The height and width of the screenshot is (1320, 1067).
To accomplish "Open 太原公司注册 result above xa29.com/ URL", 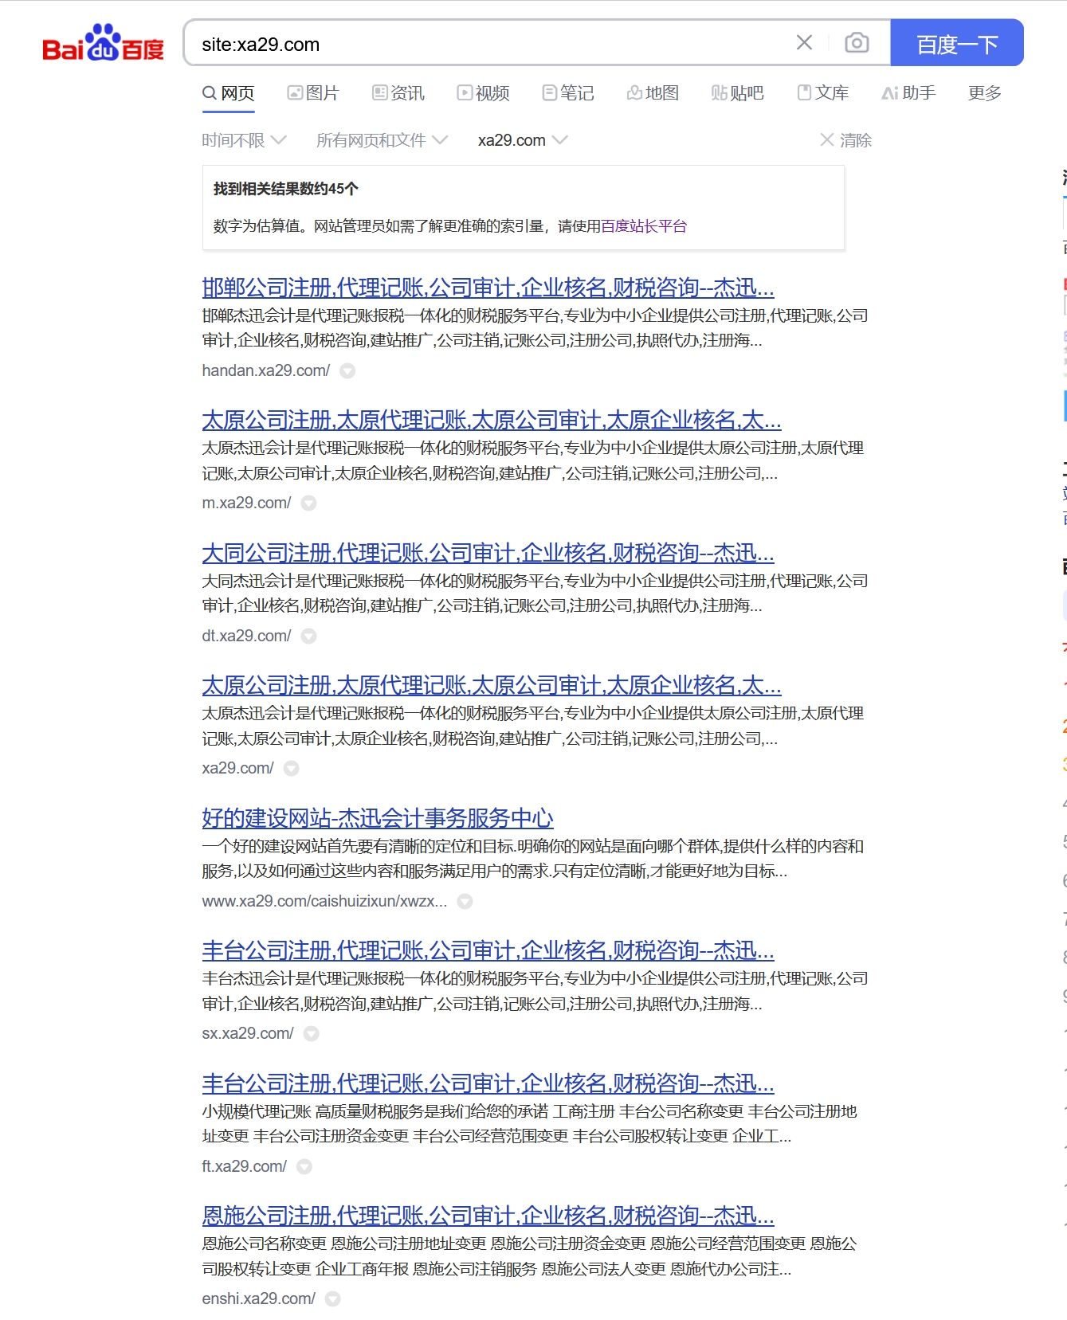I will pos(492,685).
